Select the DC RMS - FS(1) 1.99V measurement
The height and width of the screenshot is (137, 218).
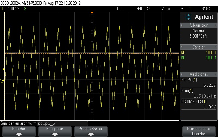[x=199, y=104]
